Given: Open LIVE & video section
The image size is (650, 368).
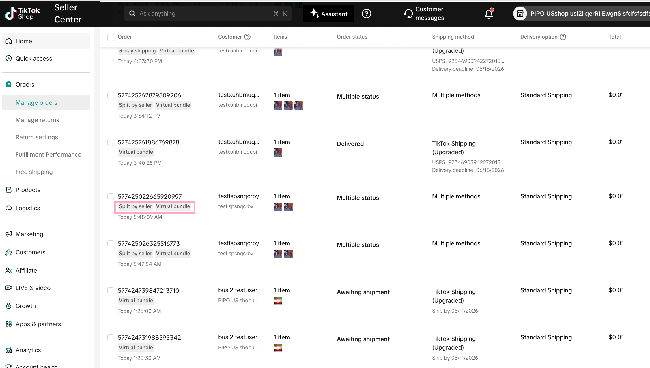Looking at the screenshot, I should point(46,288).
